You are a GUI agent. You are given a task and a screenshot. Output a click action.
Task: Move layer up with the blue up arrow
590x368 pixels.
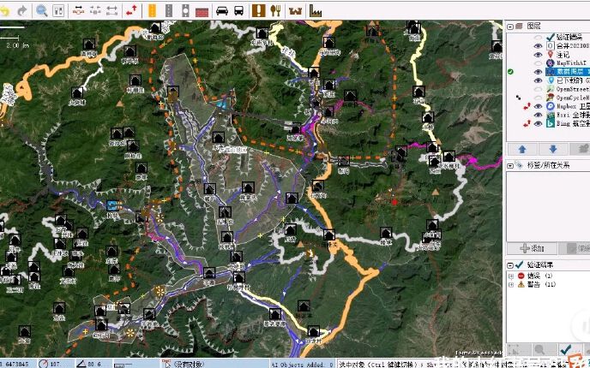tap(521, 148)
